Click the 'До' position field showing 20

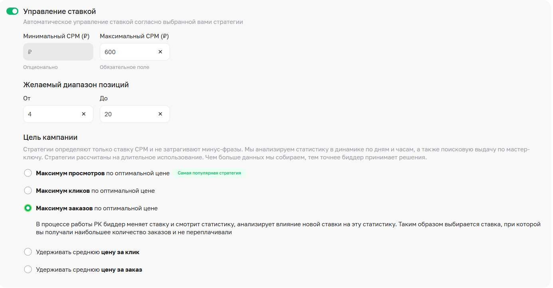point(128,114)
